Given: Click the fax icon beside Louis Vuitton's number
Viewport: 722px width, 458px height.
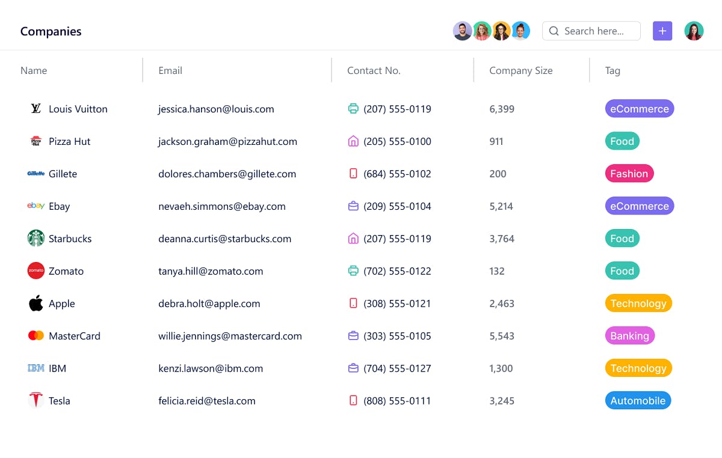Looking at the screenshot, I should tap(353, 109).
